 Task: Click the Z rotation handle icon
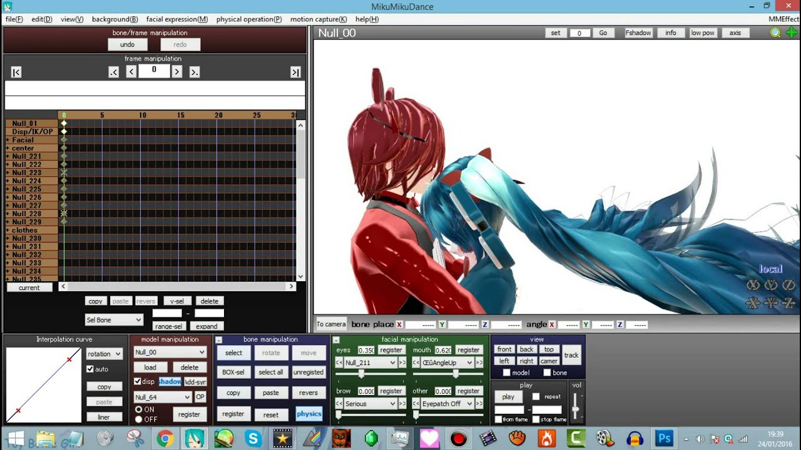coord(789,285)
